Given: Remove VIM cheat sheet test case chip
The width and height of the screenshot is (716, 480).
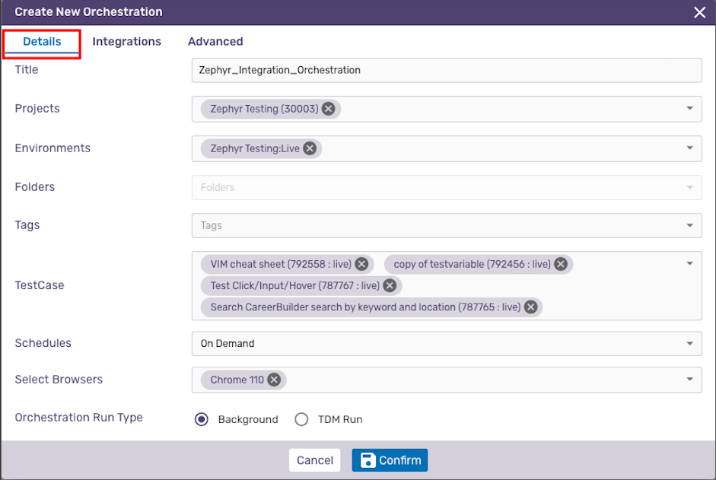Looking at the screenshot, I should pos(361,264).
